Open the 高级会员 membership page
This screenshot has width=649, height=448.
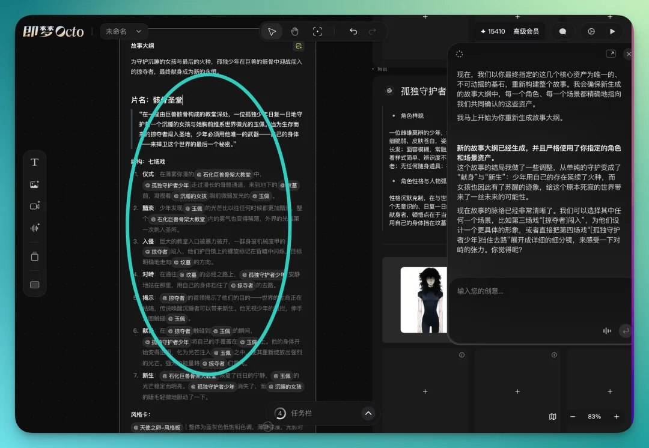tap(526, 31)
